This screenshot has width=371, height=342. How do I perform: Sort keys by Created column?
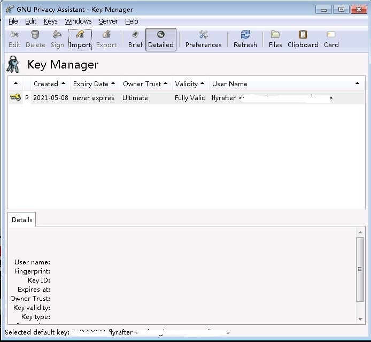tap(50, 83)
